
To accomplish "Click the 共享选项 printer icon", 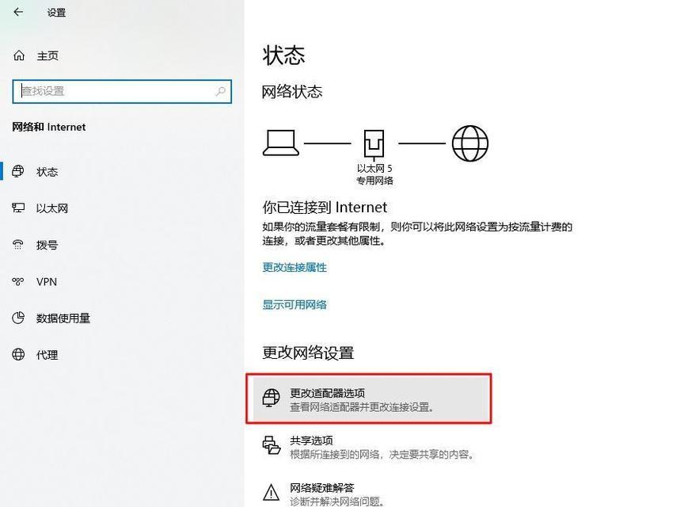I will click(272, 445).
